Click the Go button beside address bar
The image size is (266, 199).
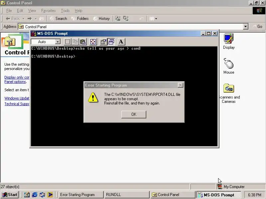257,27
